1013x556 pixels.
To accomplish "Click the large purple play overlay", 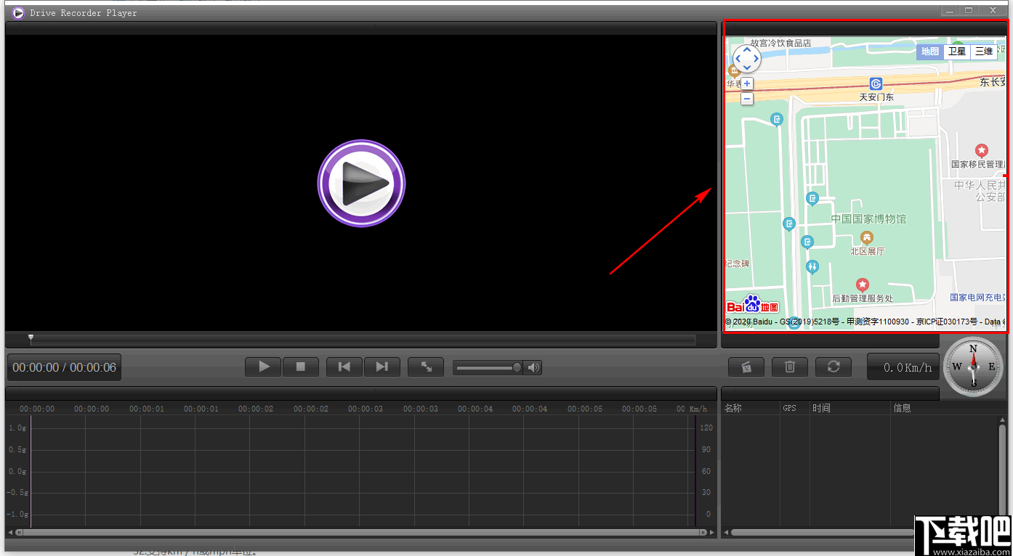I will (x=361, y=183).
